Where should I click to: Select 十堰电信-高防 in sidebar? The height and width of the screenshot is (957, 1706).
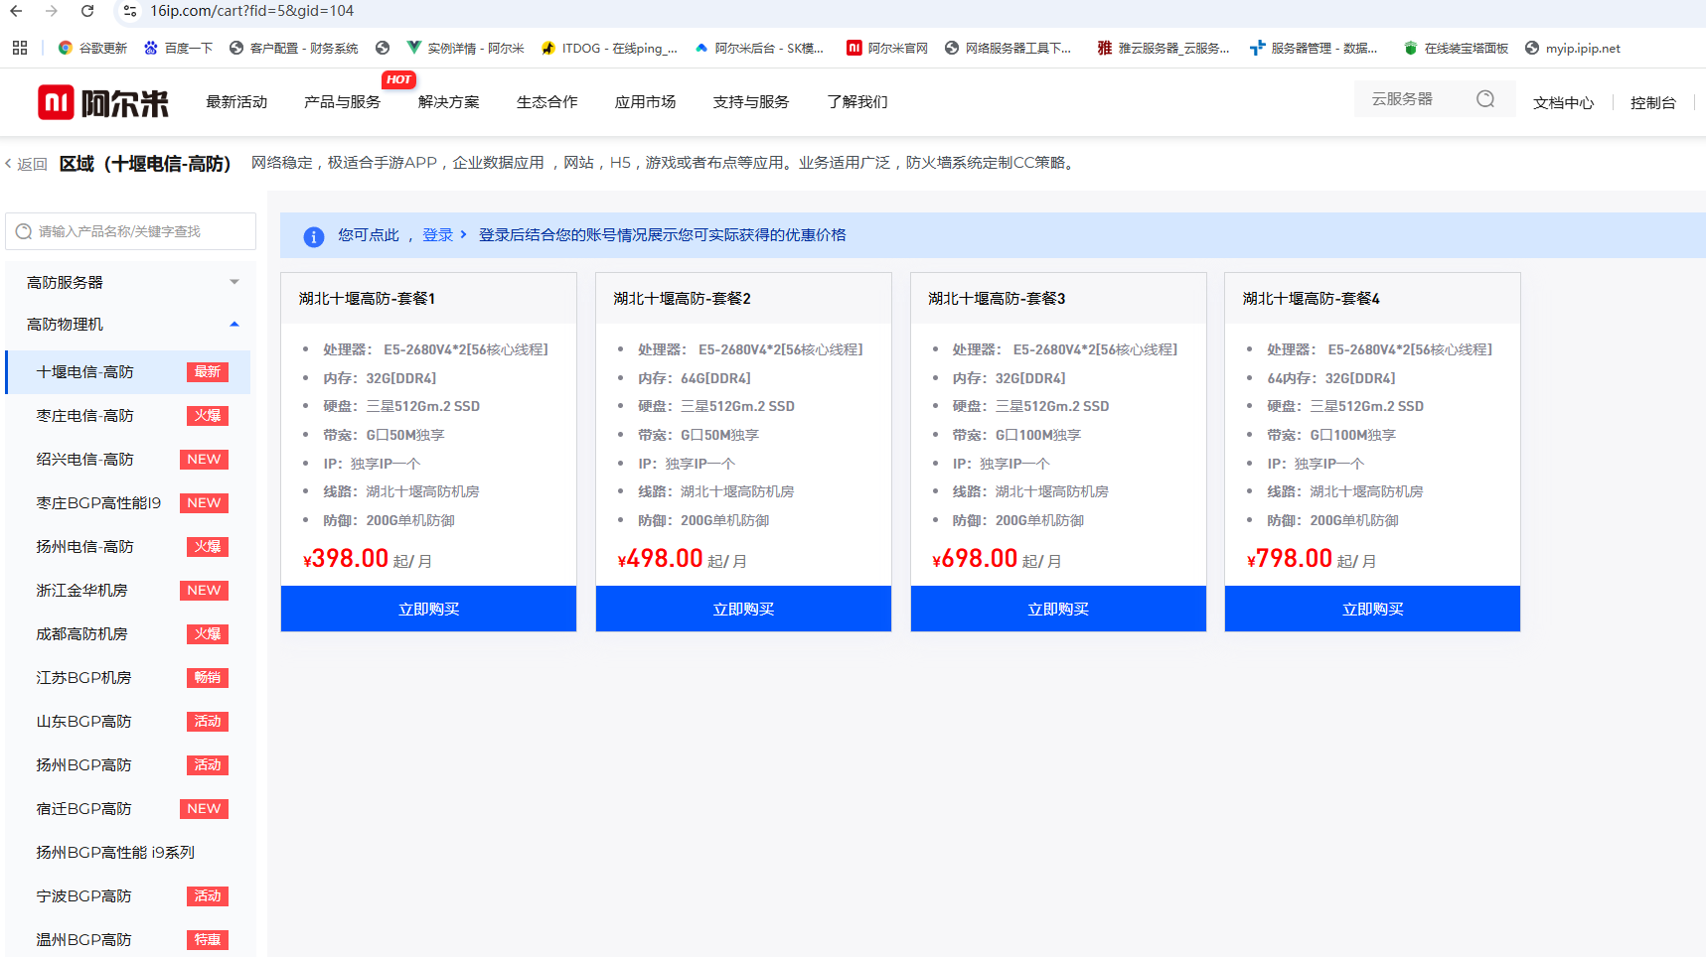pyautogui.click(x=128, y=372)
